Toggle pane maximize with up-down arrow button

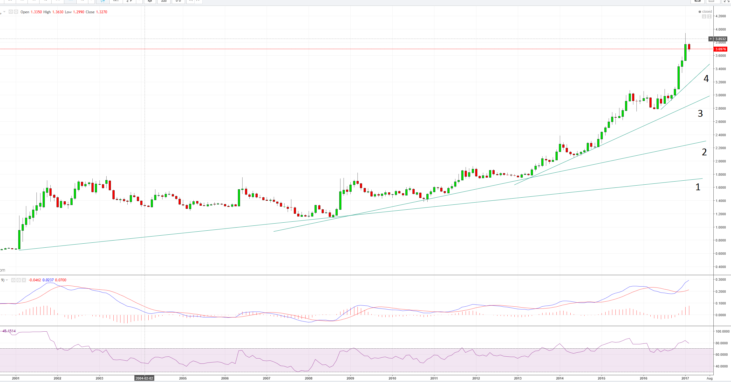[709, 16]
